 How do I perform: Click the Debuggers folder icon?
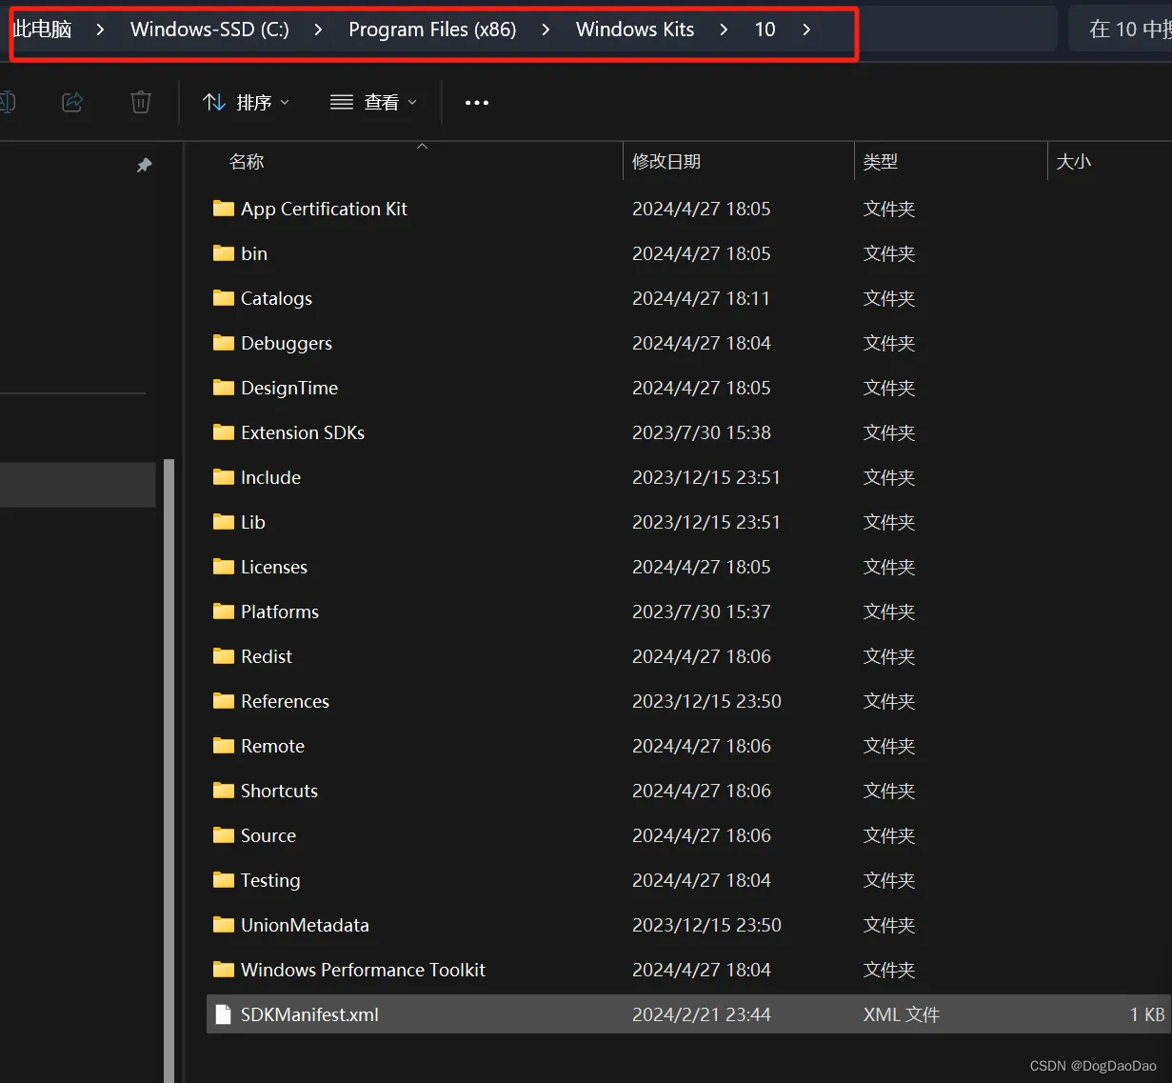(x=224, y=343)
